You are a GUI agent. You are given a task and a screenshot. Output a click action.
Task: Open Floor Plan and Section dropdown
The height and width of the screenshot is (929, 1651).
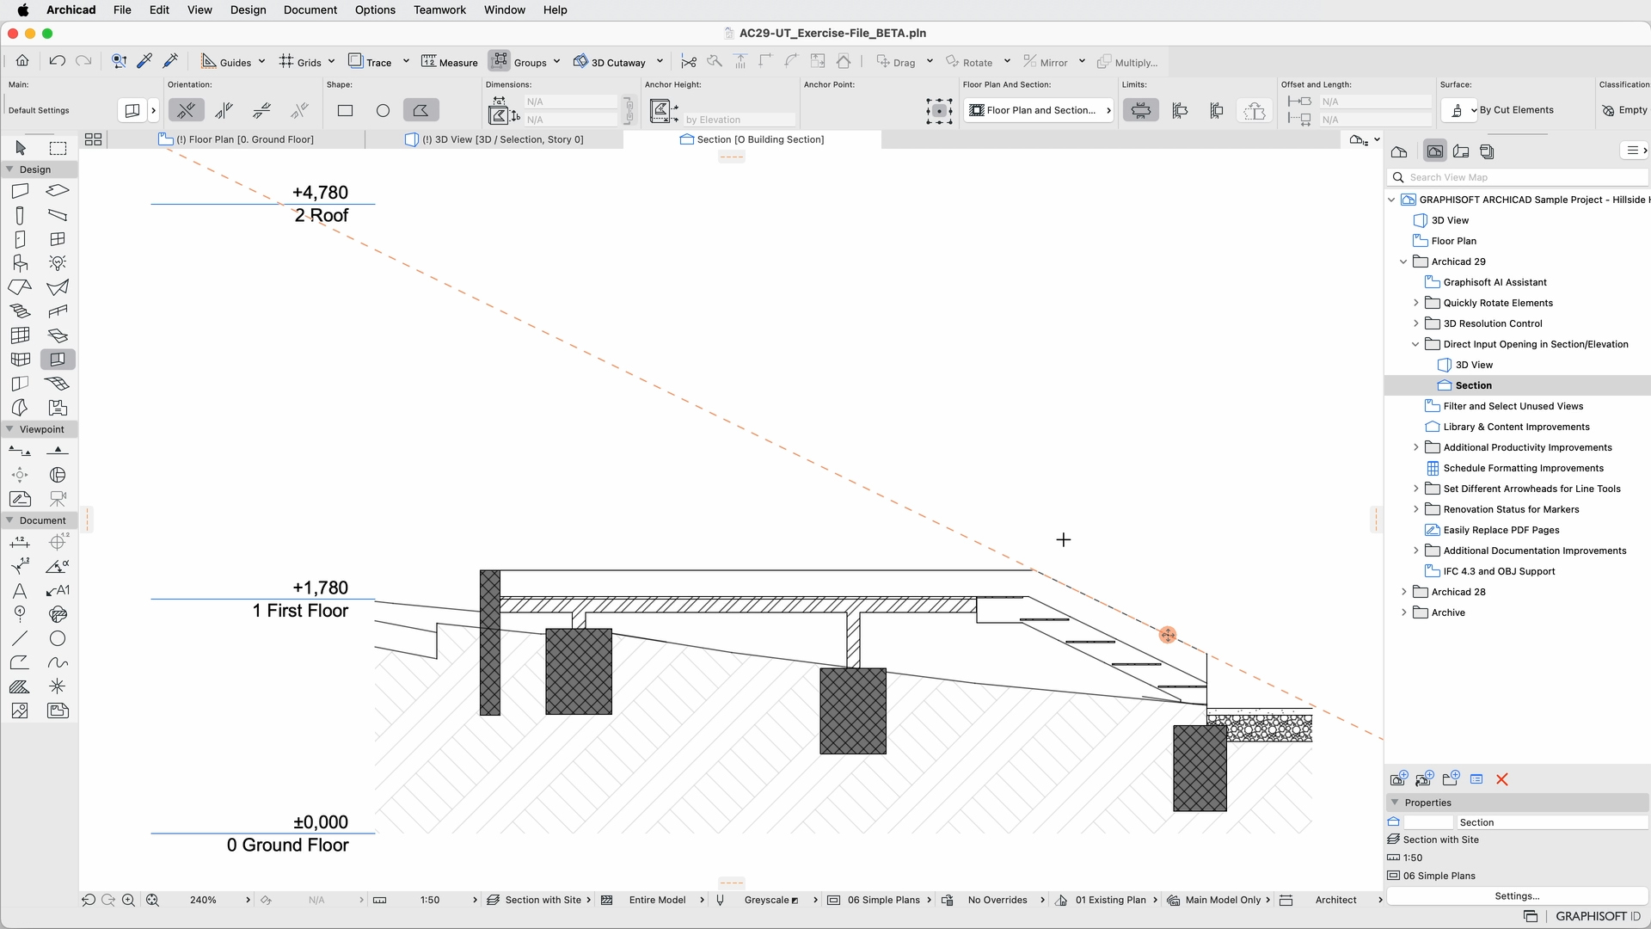[x=1039, y=110]
